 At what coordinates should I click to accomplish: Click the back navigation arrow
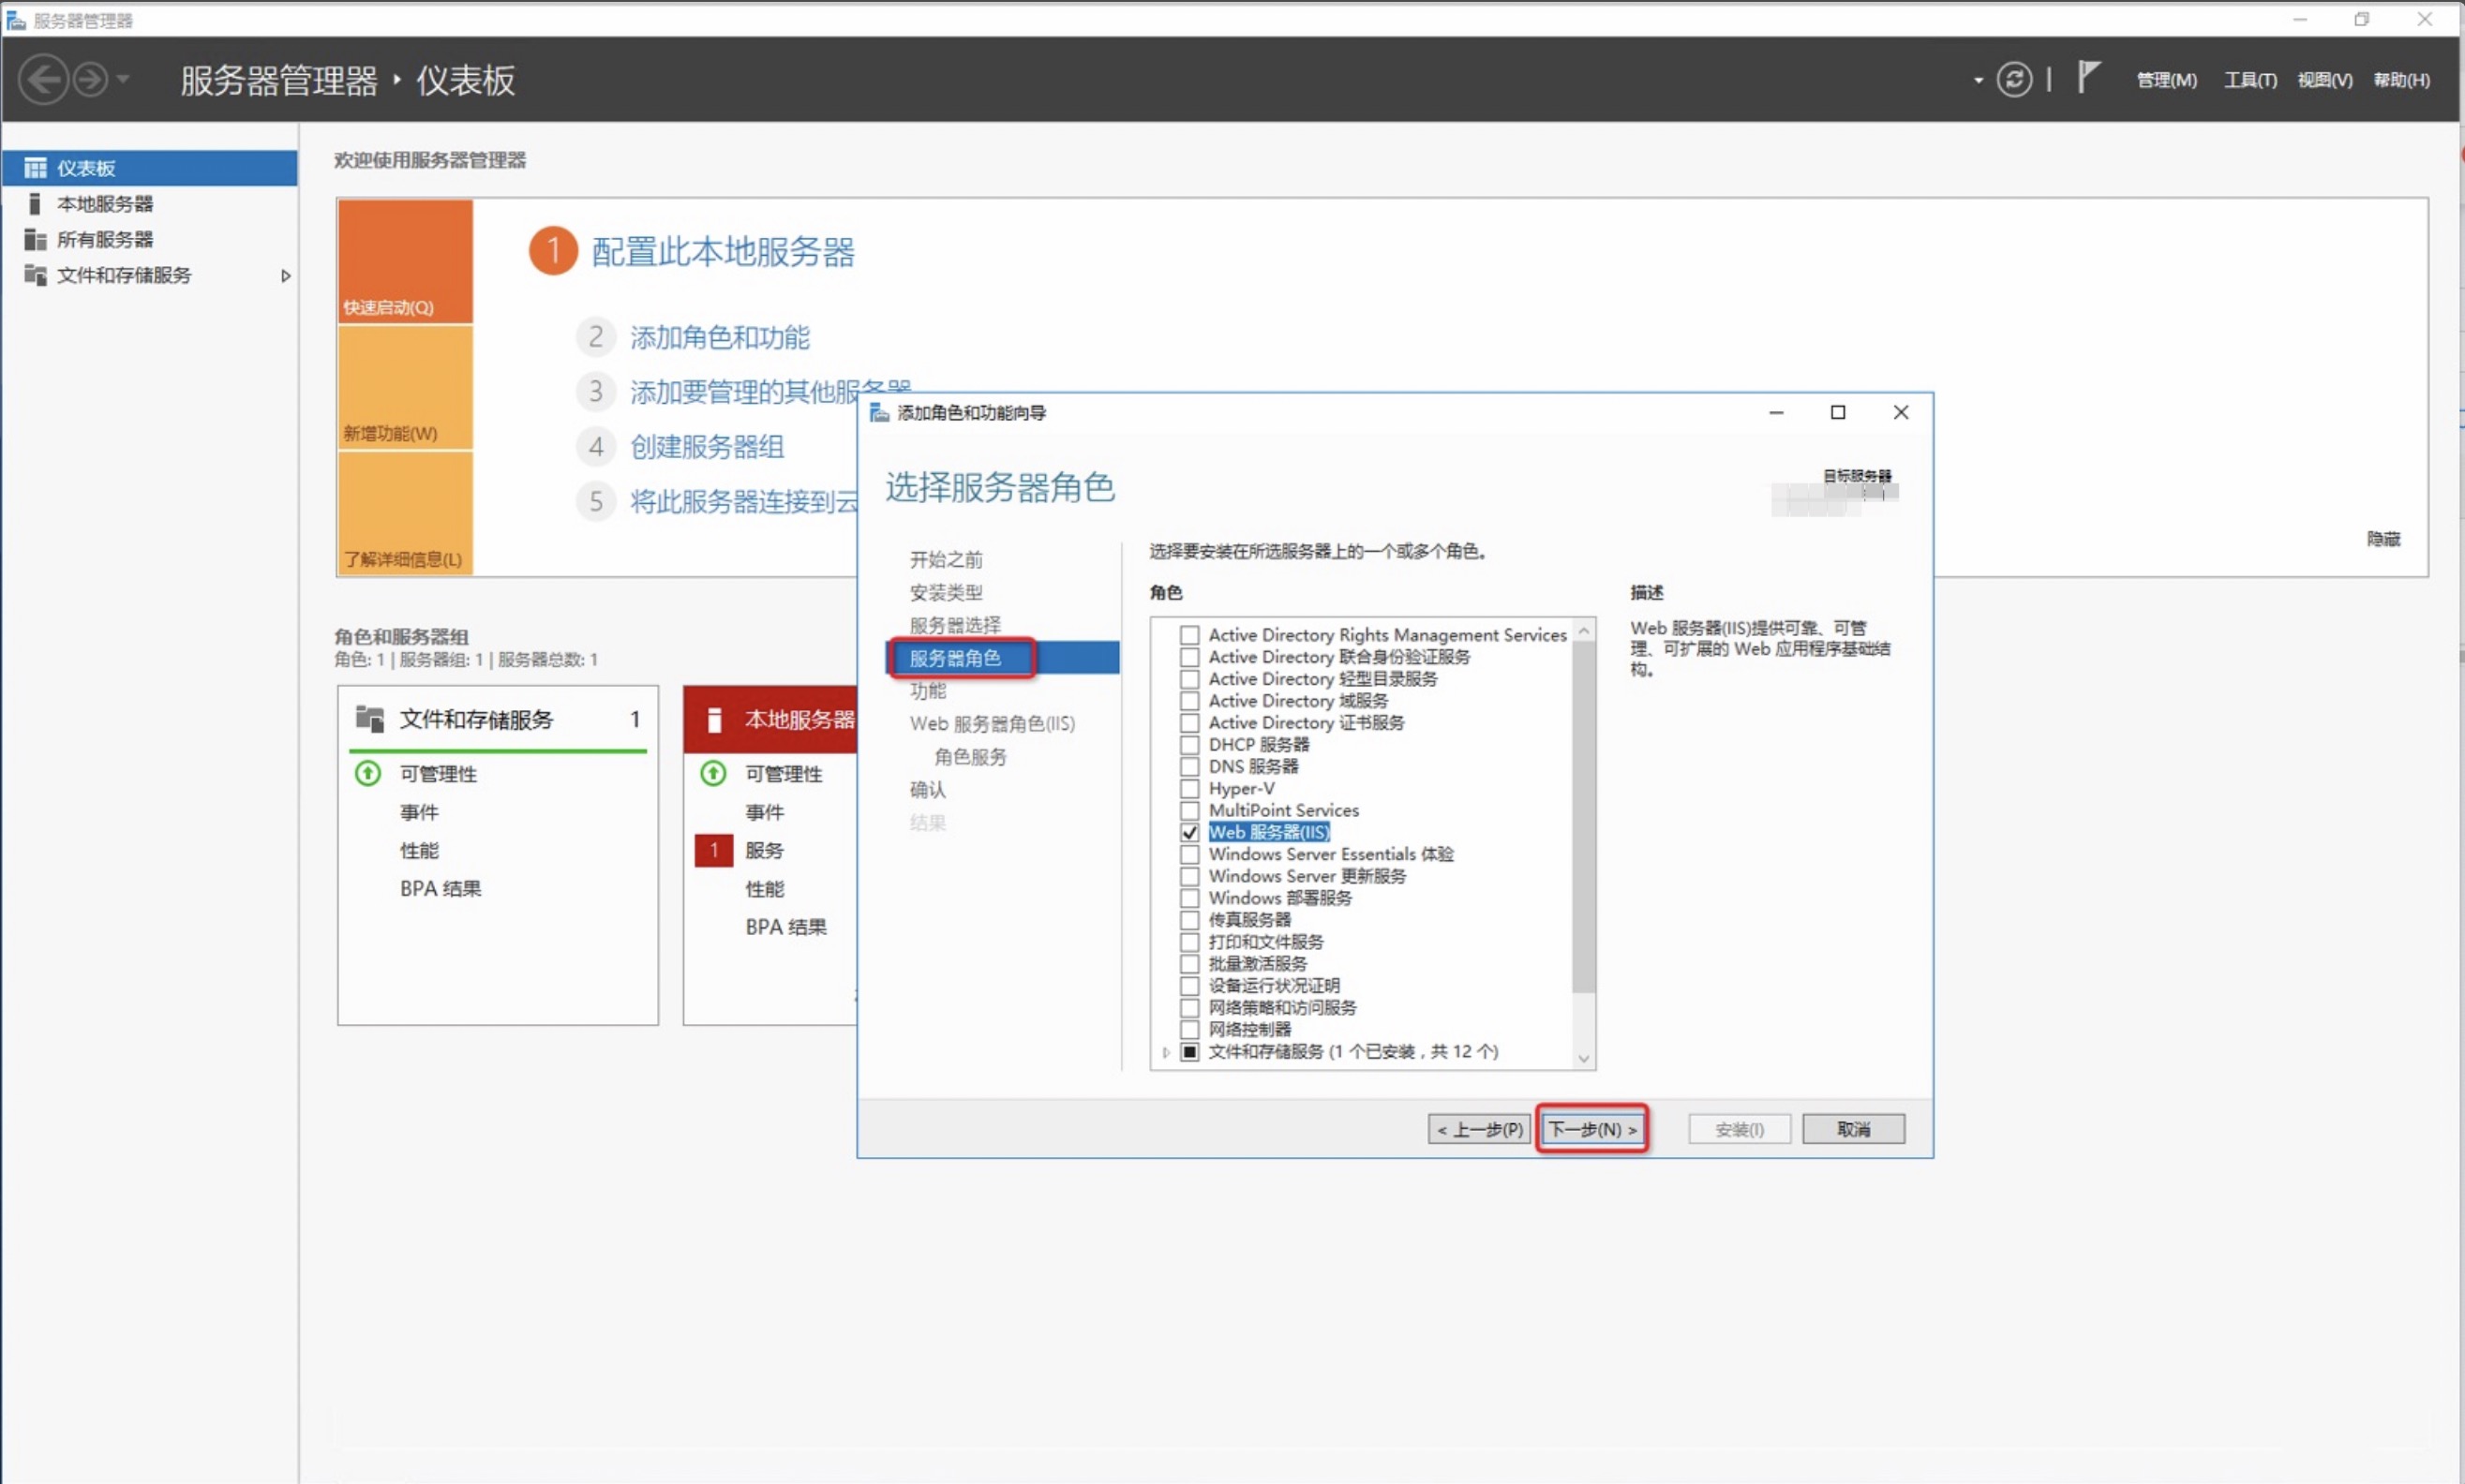coord(44,79)
